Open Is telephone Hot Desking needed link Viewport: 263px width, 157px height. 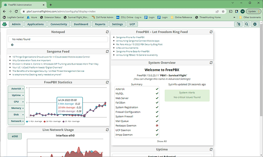pos(37,75)
